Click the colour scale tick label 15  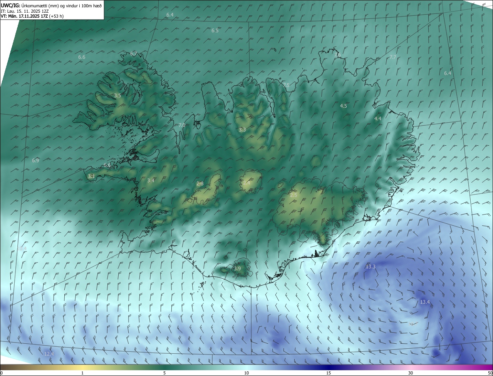(x=329, y=373)
